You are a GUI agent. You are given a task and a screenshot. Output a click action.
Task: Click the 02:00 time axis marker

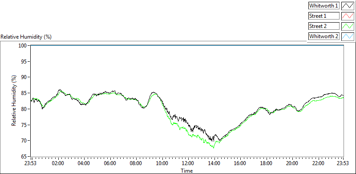[x=58, y=163]
